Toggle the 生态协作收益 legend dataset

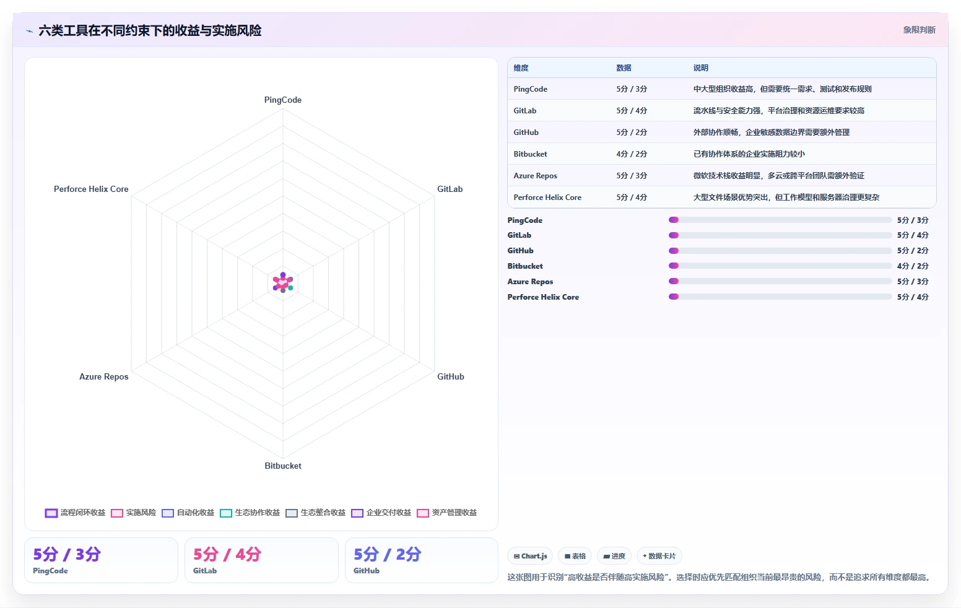click(x=250, y=513)
